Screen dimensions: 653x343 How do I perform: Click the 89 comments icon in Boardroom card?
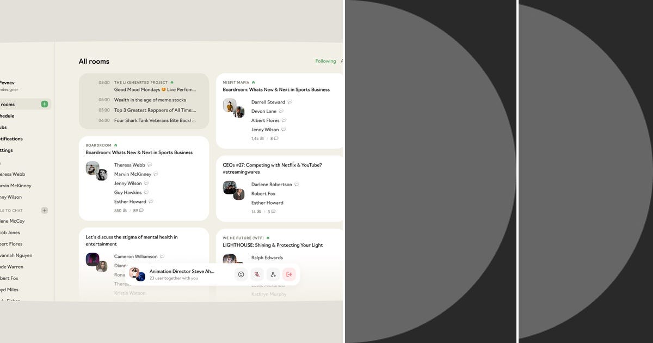141,211
